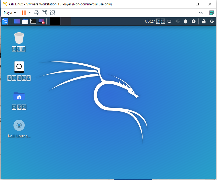217x180 pixels.
Task: Lock the screen with padlock icon
Action: (x=204, y=21)
